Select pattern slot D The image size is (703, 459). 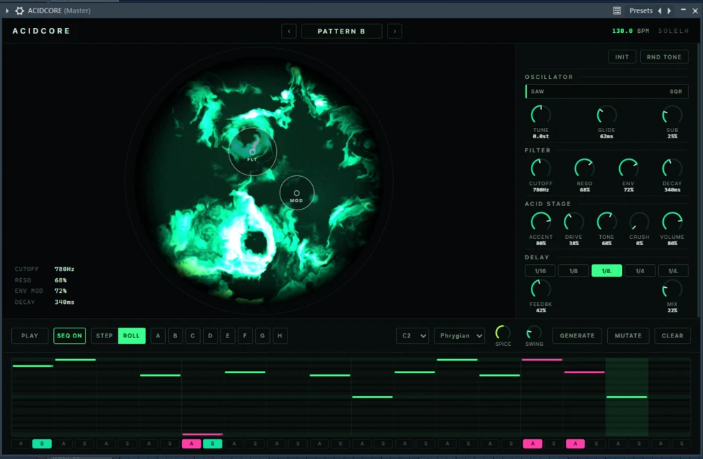[x=211, y=336]
